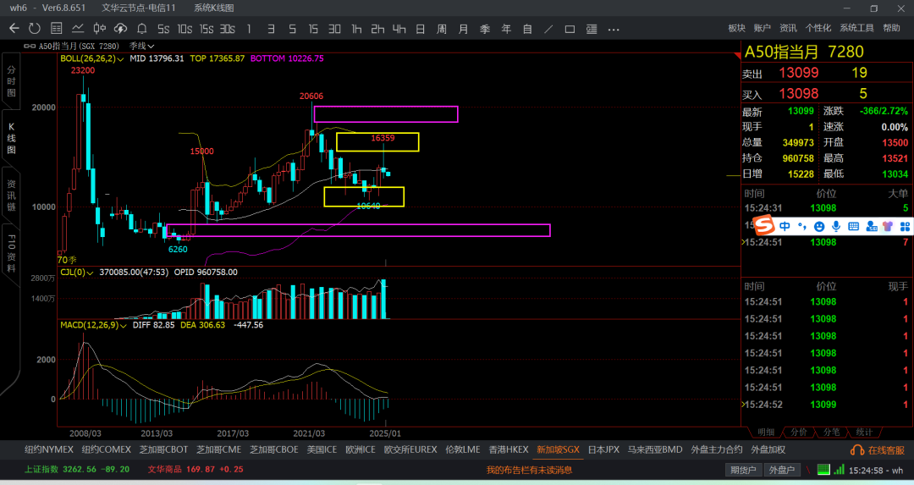Viewport: 914px width, 485px height.
Task: Switch to weekly 周 chart period
Action: tap(442, 29)
